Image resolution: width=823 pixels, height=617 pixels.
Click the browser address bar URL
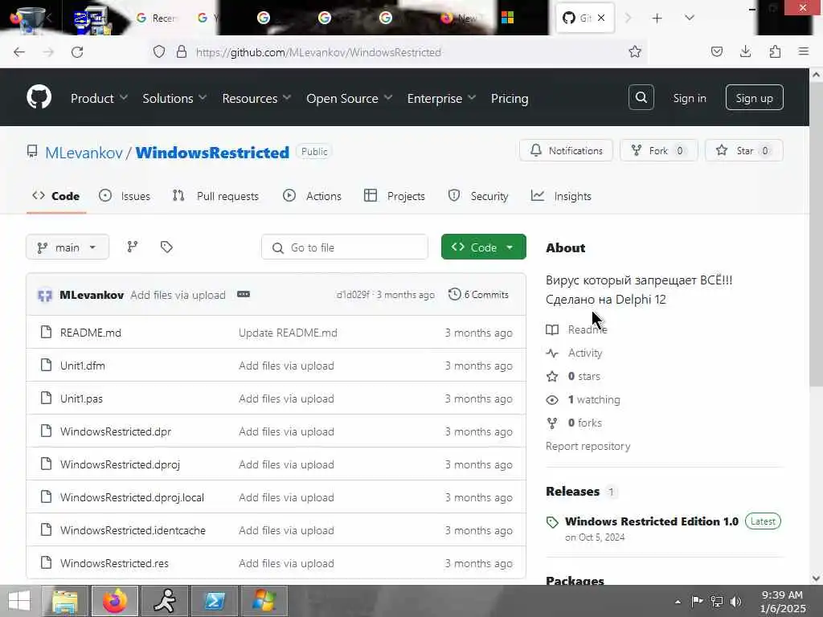318,52
